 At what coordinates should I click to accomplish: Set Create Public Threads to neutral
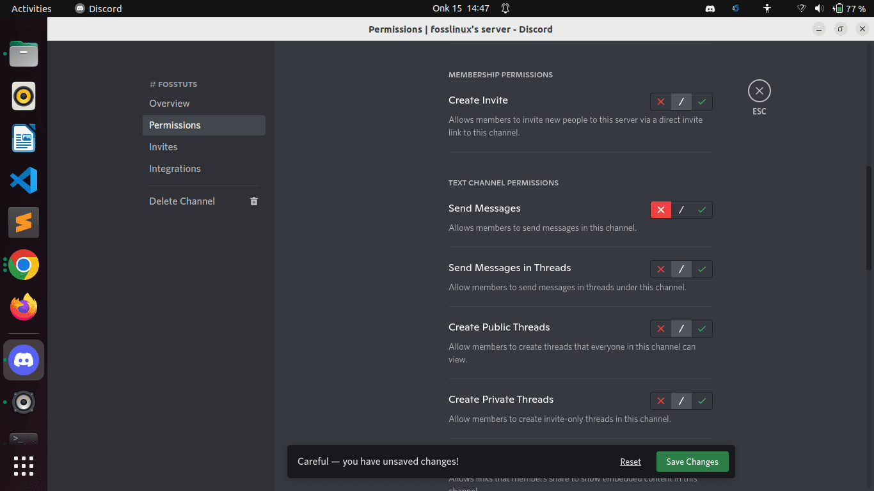(x=681, y=329)
